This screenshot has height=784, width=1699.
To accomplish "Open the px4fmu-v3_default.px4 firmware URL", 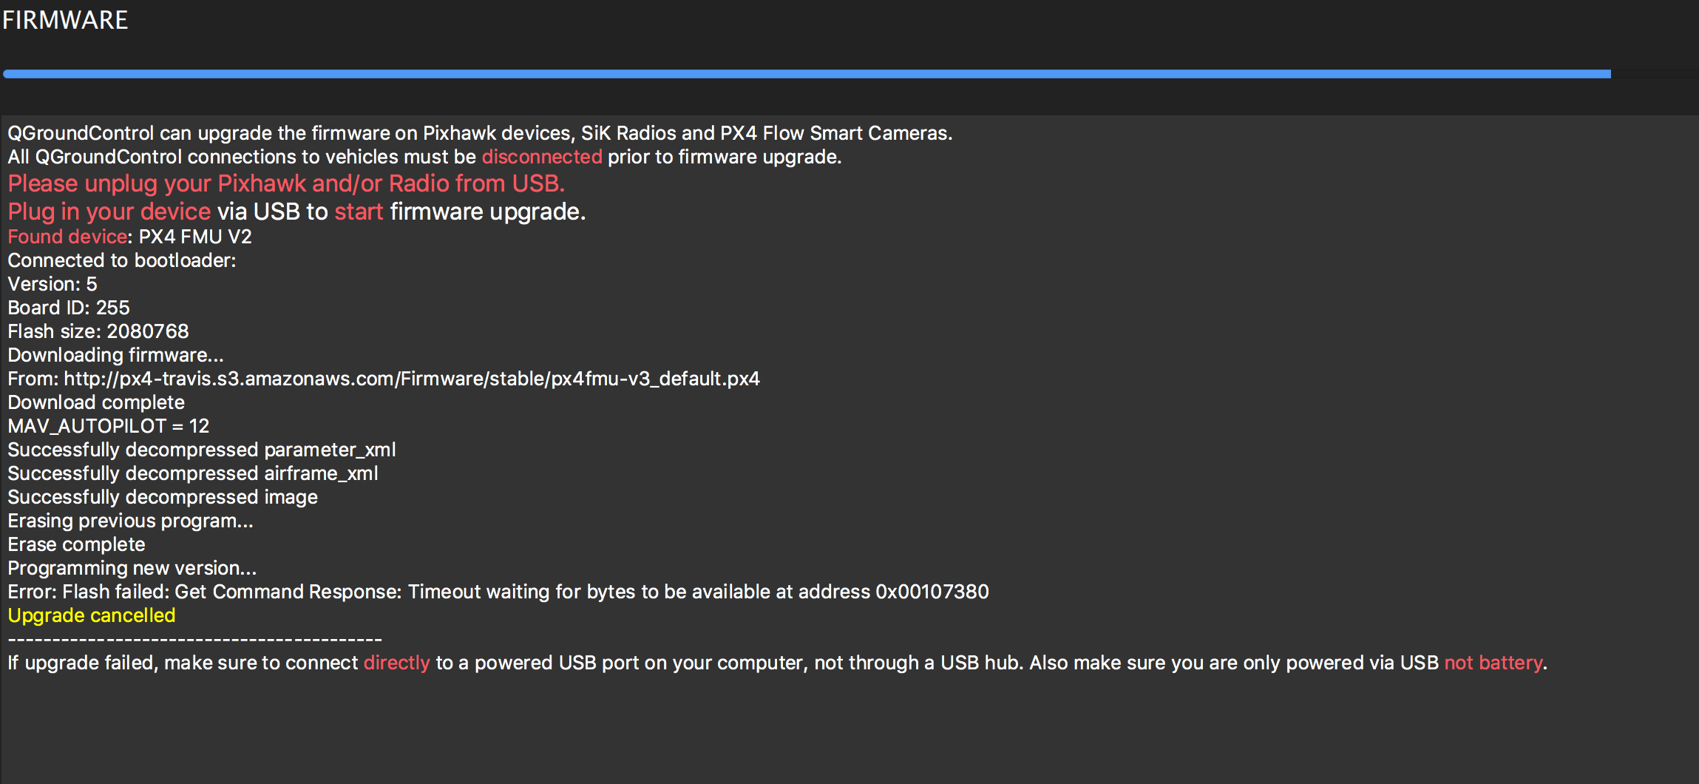I will click(x=411, y=378).
